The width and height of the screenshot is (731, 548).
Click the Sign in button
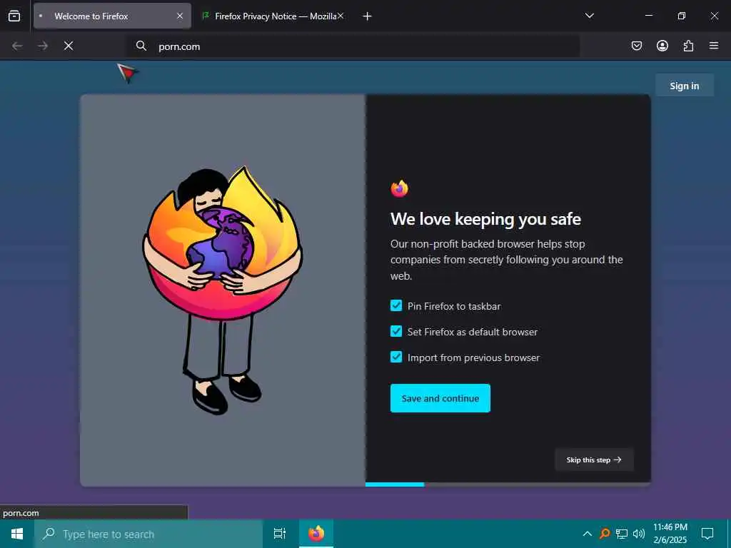[685, 86]
